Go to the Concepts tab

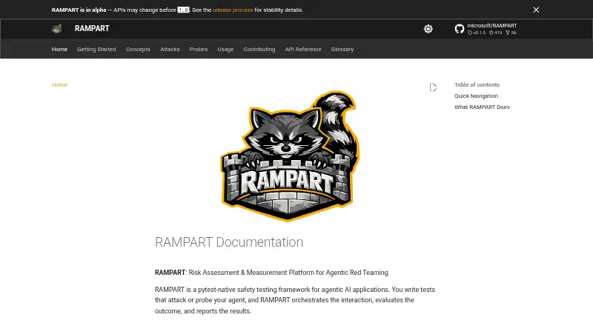click(138, 49)
